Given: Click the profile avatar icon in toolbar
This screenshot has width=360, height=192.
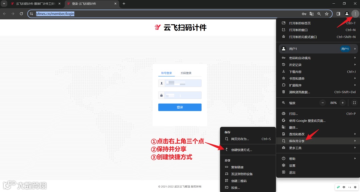Looking at the screenshot, I should pyautogui.click(x=347, y=14).
